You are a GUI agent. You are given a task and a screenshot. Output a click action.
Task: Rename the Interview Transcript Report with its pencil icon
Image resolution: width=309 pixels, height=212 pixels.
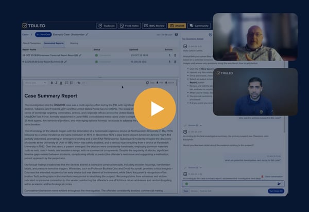coord(80,55)
